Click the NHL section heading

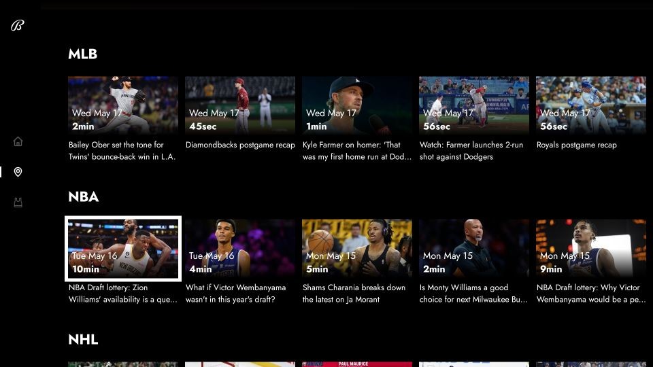click(83, 340)
